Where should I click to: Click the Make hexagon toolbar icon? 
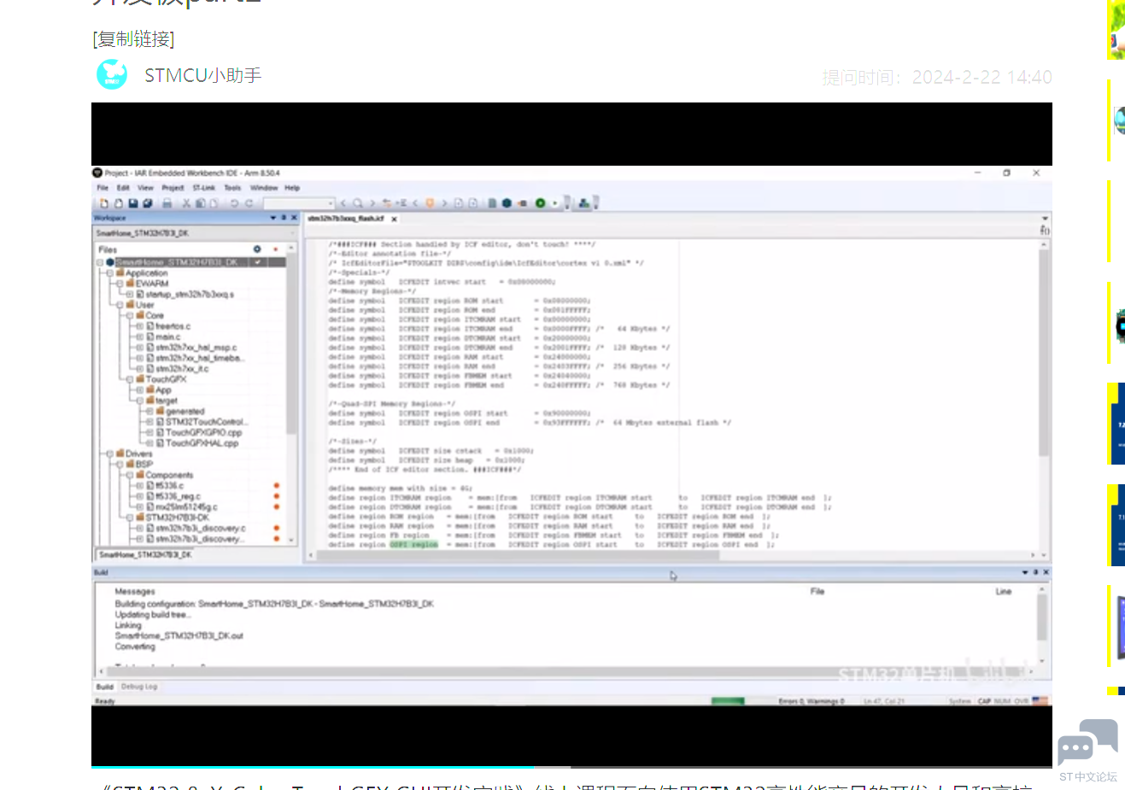coord(507,203)
